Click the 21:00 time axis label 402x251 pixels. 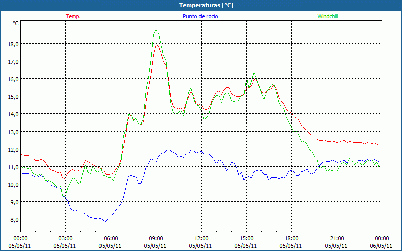(x=337, y=239)
